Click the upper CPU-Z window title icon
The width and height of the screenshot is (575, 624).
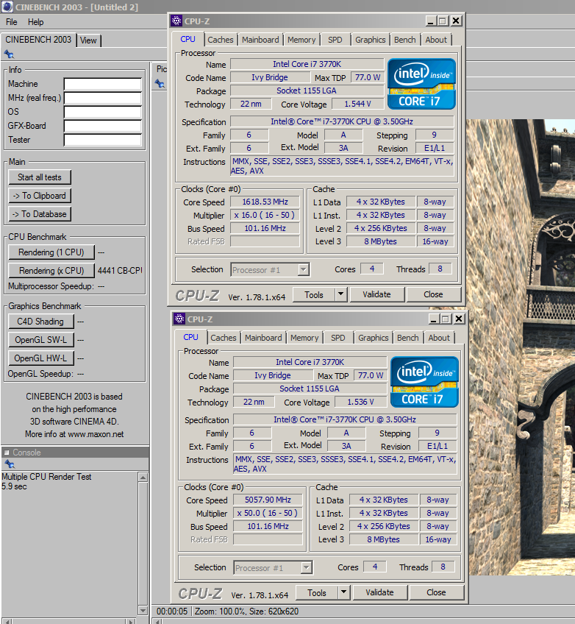pyautogui.click(x=176, y=21)
